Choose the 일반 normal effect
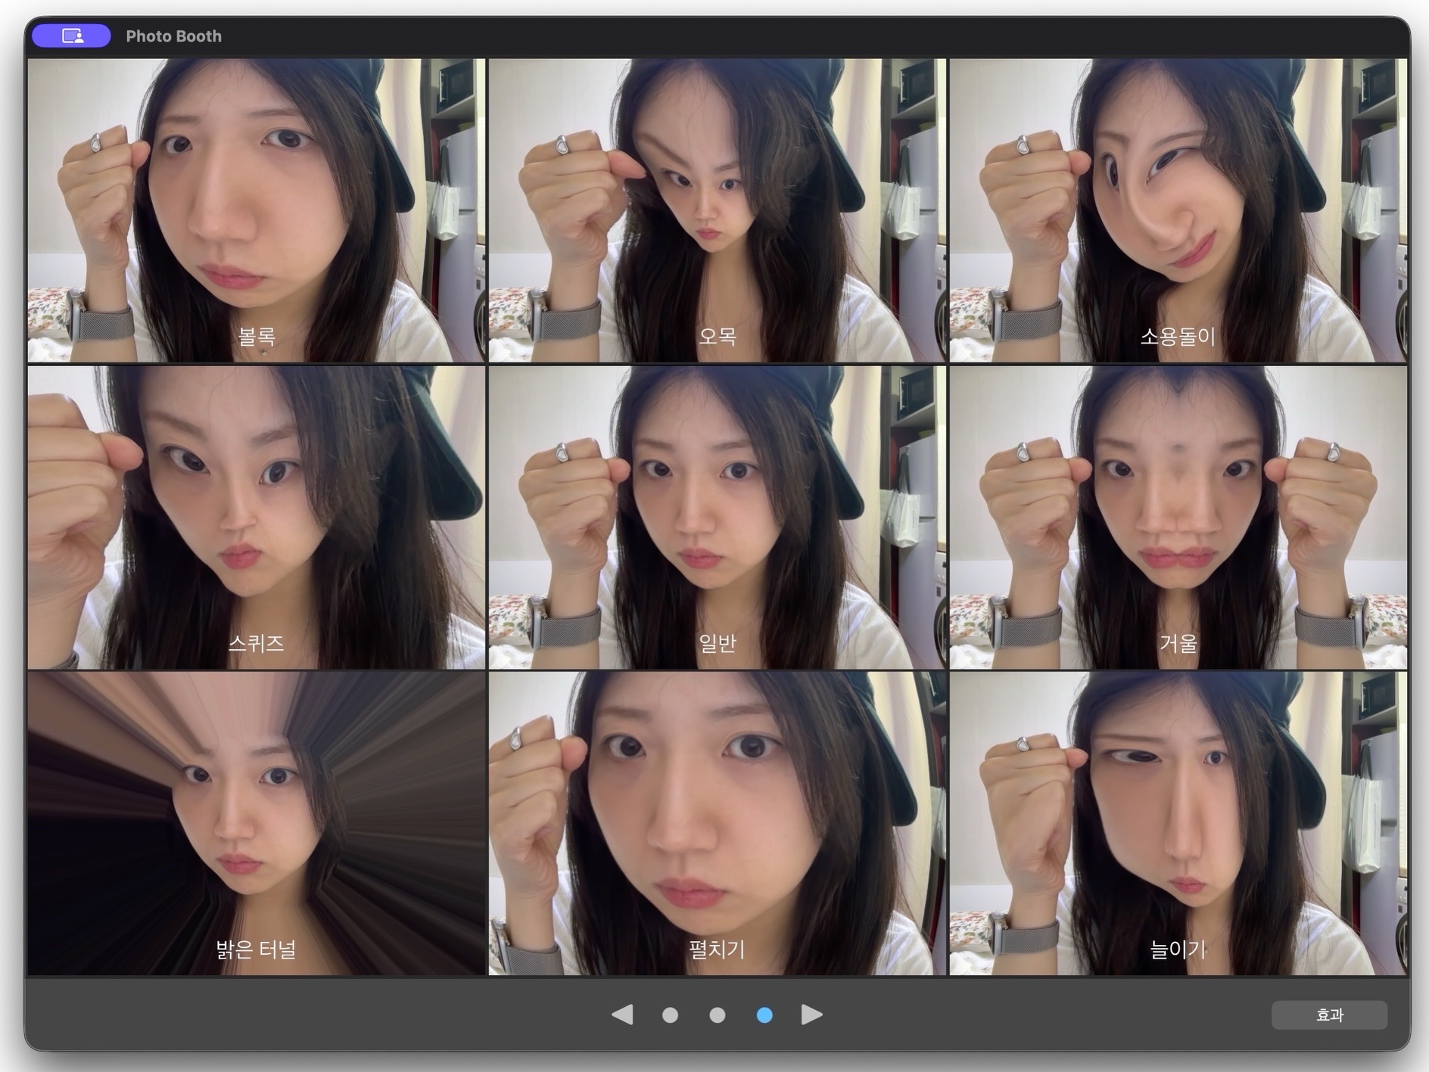This screenshot has width=1429, height=1072. click(x=718, y=517)
